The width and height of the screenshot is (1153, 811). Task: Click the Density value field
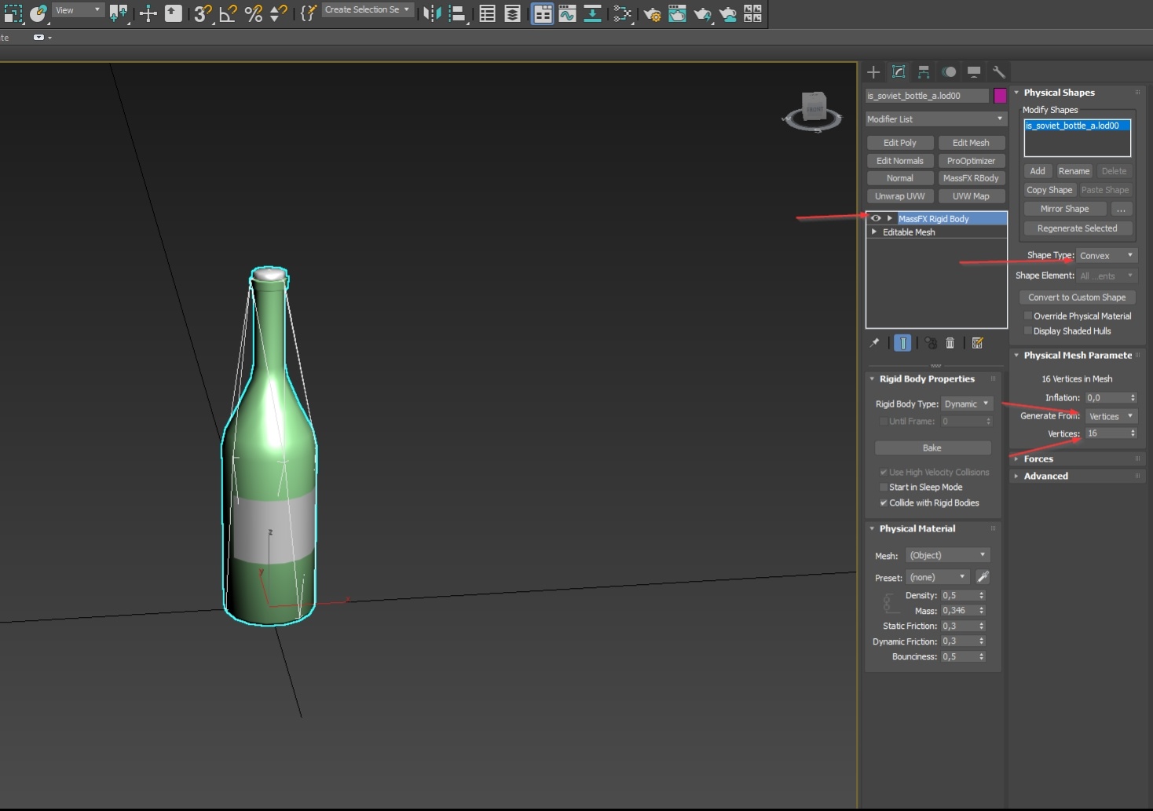pyautogui.click(x=958, y=595)
